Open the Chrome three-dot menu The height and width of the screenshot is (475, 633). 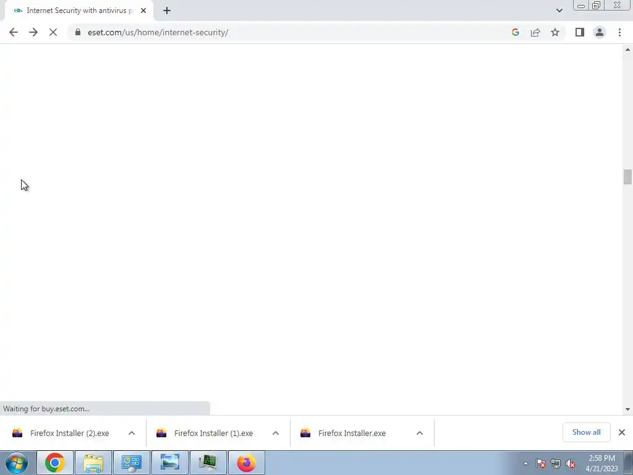[x=619, y=32]
